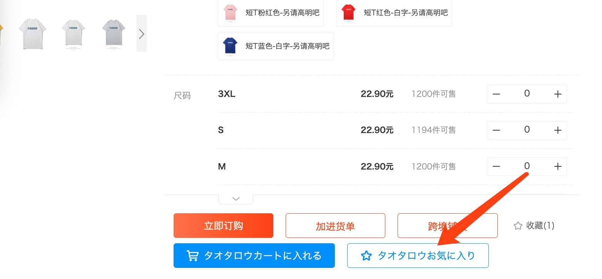The height and width of the screenshot is (279, 602).
Task: Select the 短T红色-白字 color option
Action: point(394,13)
